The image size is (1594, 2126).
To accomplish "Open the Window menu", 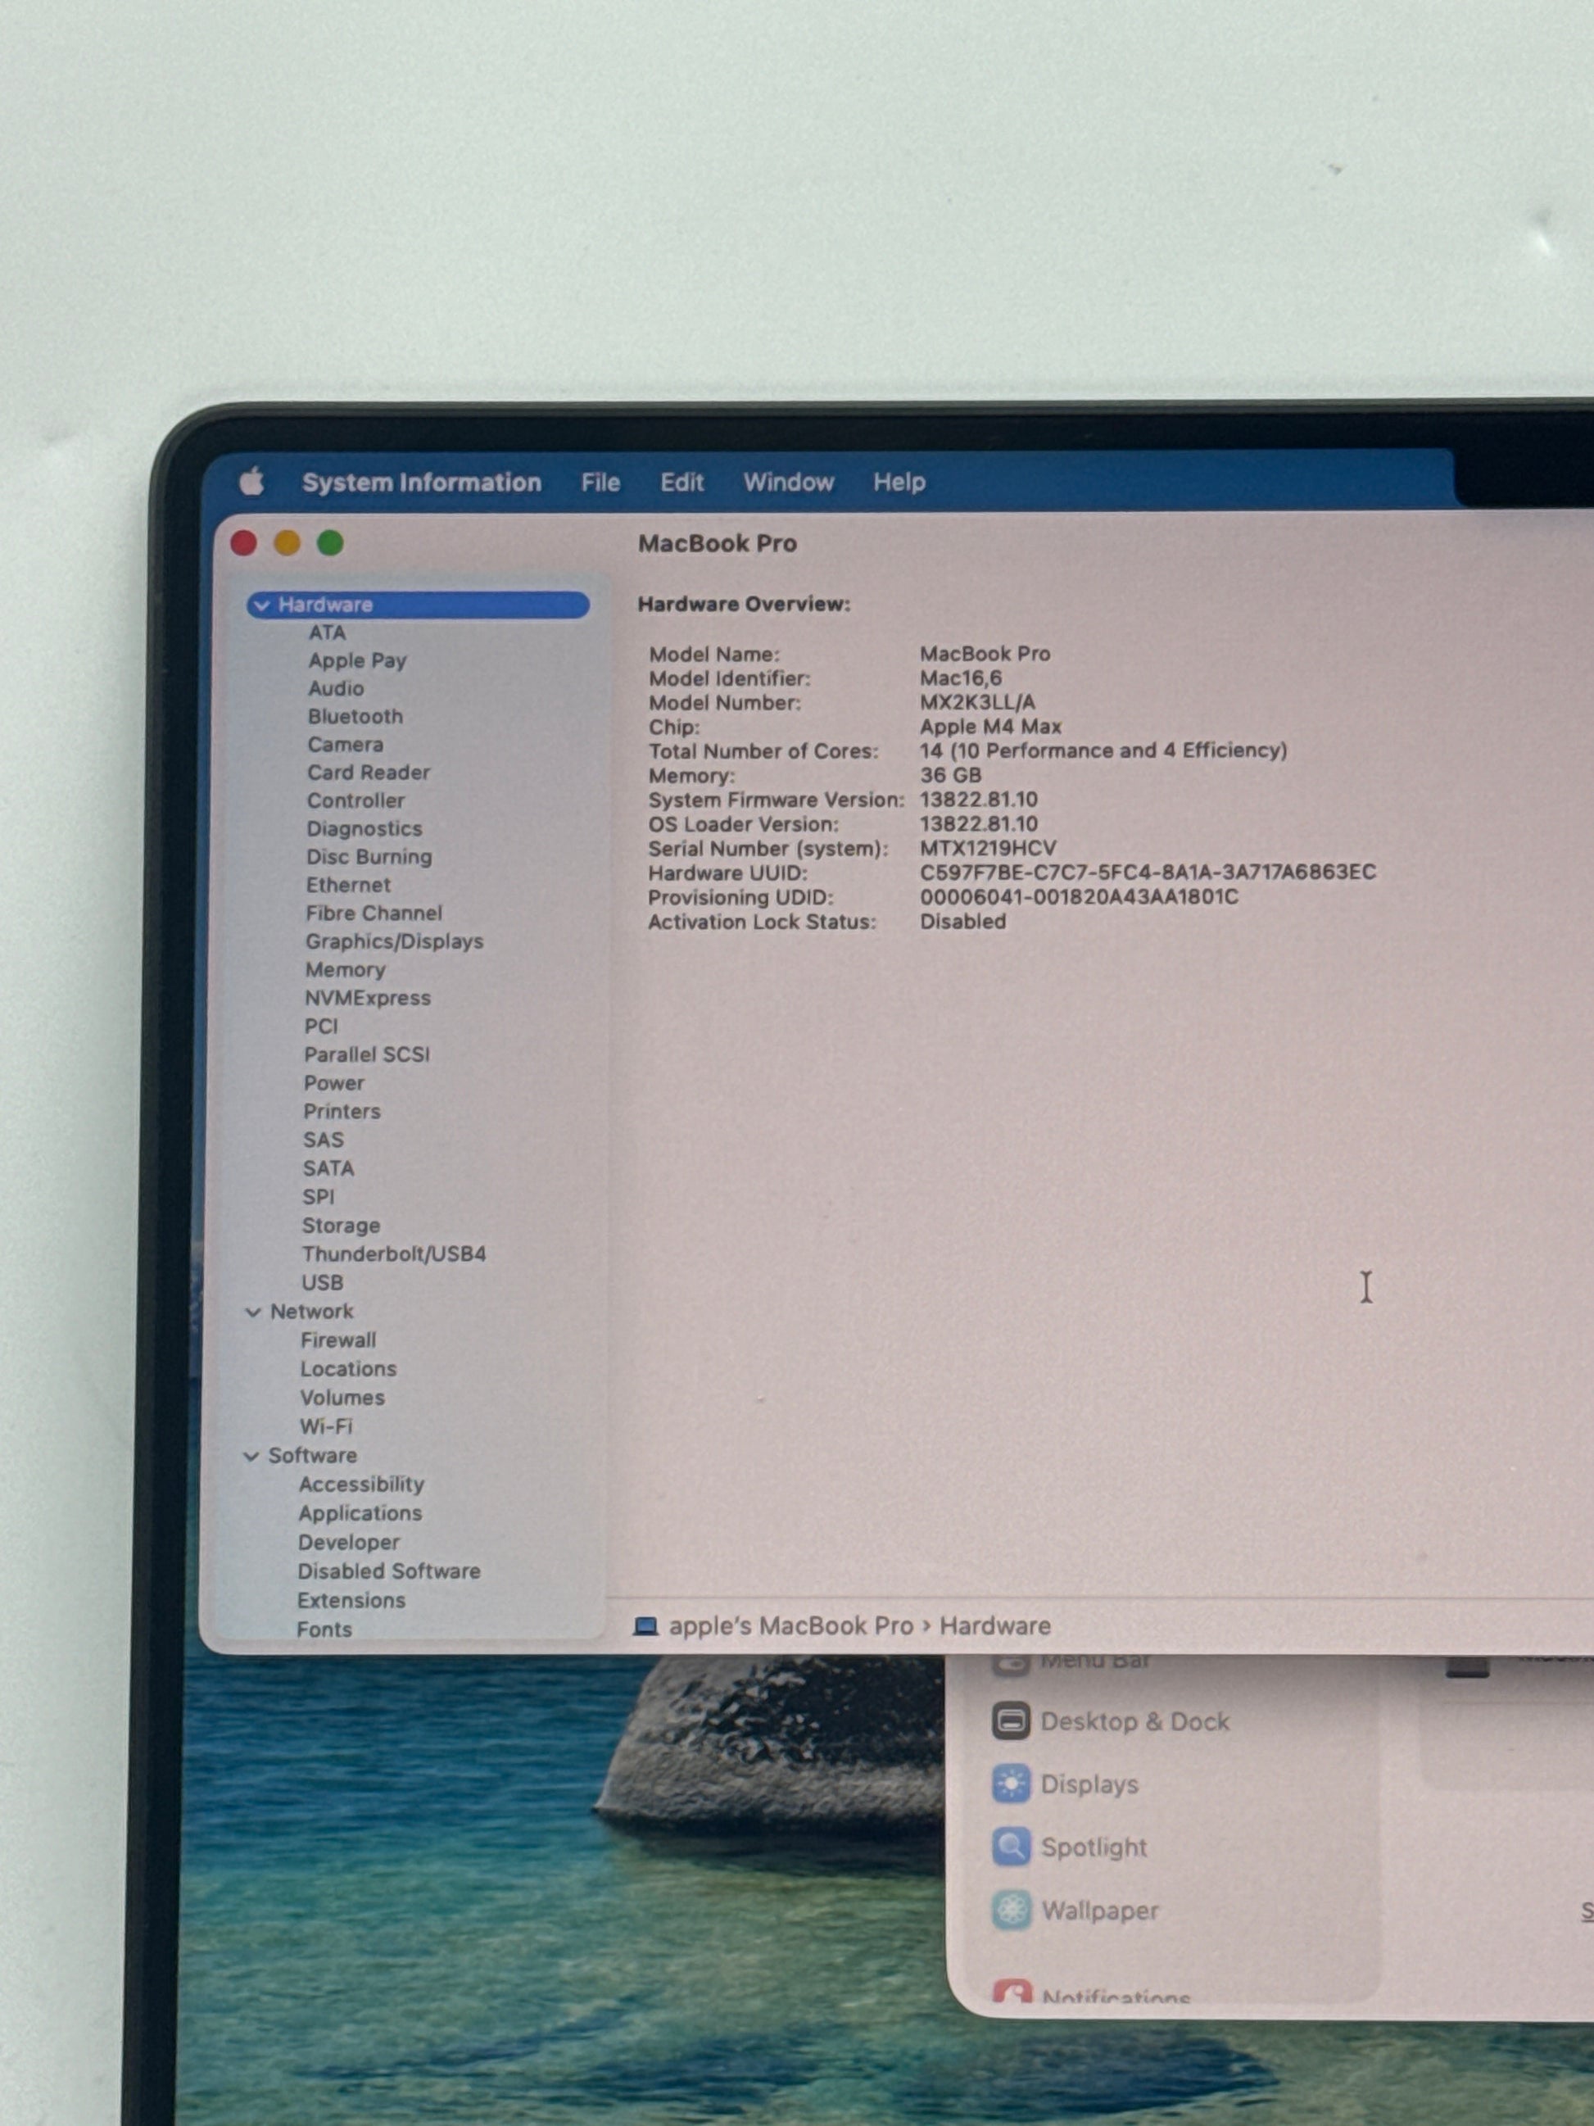I will click(788, 482).
